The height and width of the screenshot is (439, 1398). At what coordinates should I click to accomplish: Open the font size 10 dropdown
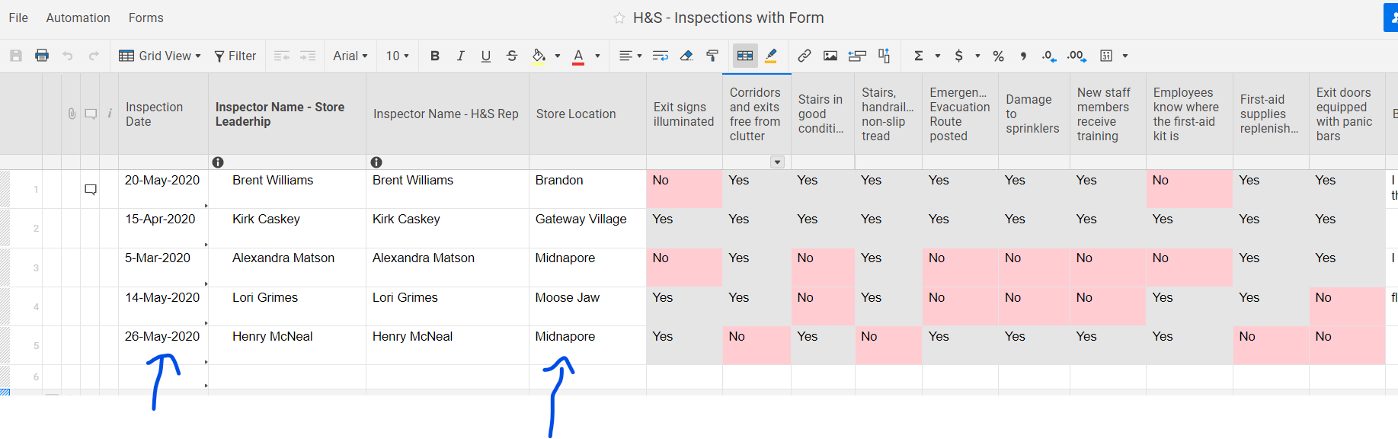(x=398, y=56)
